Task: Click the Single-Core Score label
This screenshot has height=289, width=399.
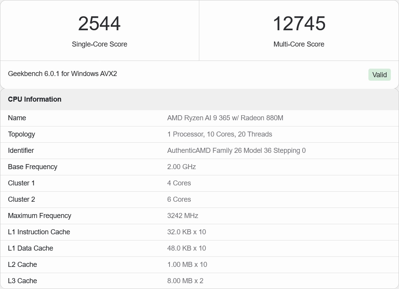Action: (99, 44)
